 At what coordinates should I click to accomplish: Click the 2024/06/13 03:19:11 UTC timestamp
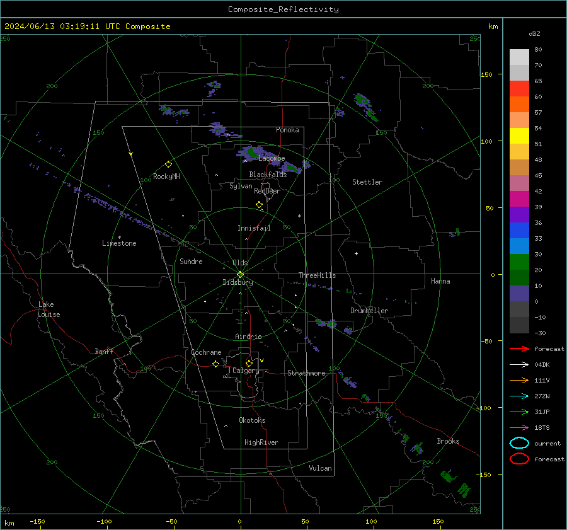[87, 26]
